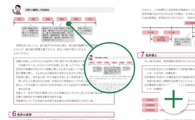Click the 罰金 pink label
This screenshot has width=195, height=120.
[62, 19]
